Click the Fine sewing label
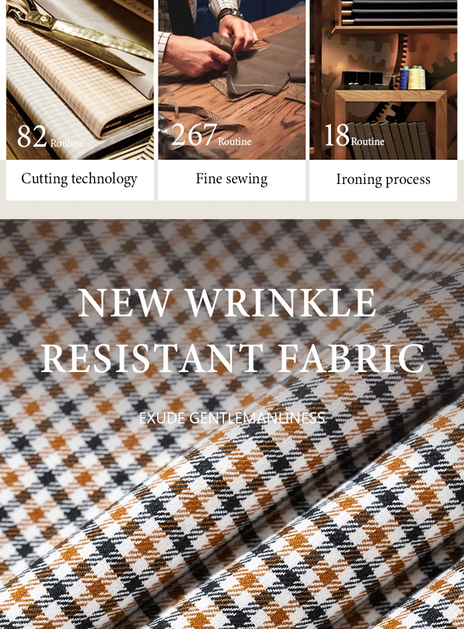This screenshot has height=629, width=464. click(x=231, y=178)
